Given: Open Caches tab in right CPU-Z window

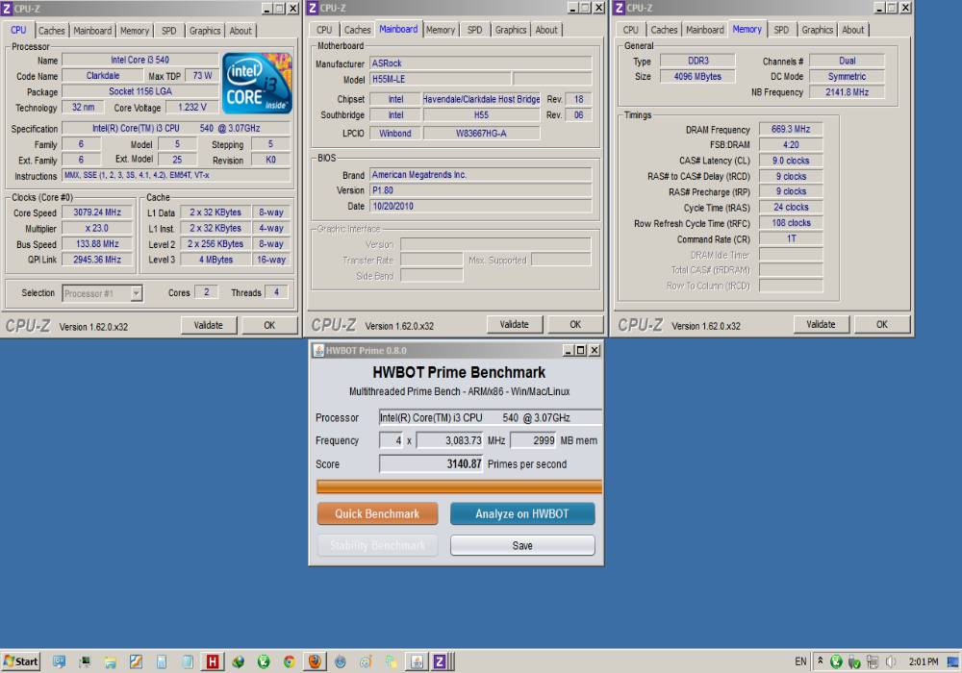Looking at the screenshot, I should 664,30.
